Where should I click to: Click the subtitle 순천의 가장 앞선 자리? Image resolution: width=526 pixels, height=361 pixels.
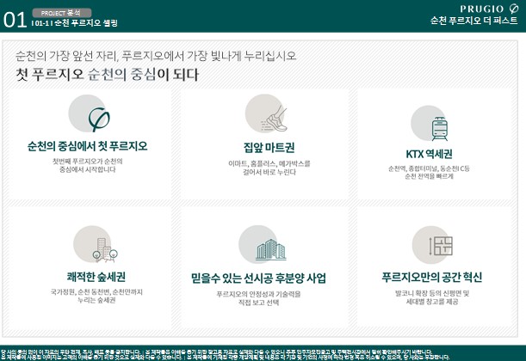pyautogui.click(x=66, y=56)
